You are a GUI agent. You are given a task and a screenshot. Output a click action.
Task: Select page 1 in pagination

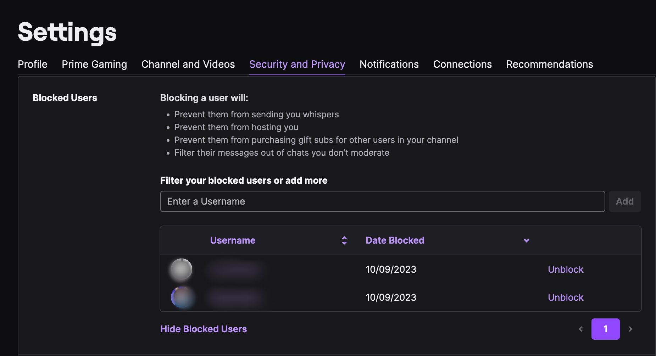[x=605, y=329]
